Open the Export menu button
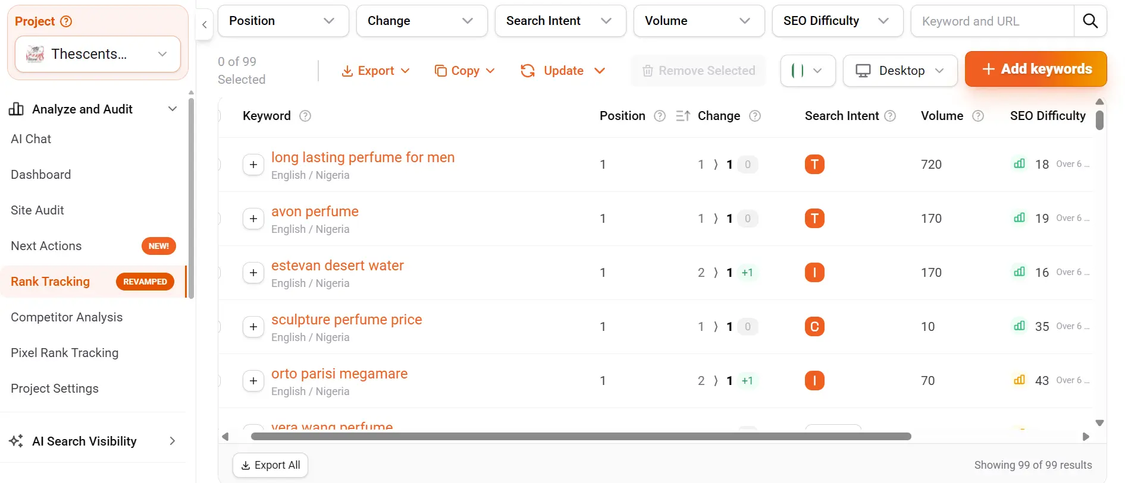The height and width of the screenshot is (483, 1125). 376,71
